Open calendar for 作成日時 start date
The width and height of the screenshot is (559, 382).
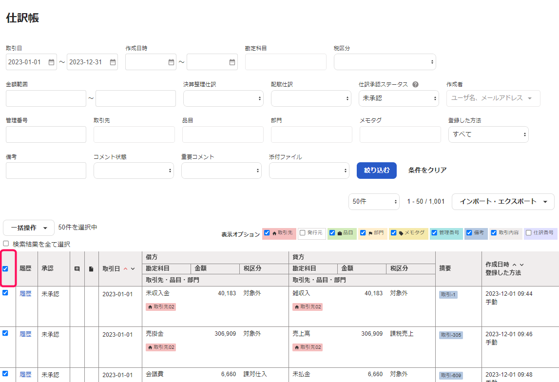point(171,62)
